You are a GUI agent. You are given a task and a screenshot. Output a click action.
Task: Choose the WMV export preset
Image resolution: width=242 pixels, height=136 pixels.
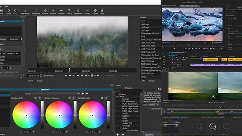tap(125, 119)
